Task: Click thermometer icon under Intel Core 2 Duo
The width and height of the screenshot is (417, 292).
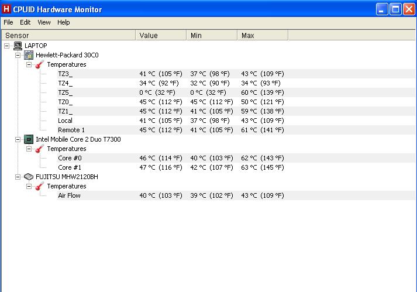Action: 40,149
